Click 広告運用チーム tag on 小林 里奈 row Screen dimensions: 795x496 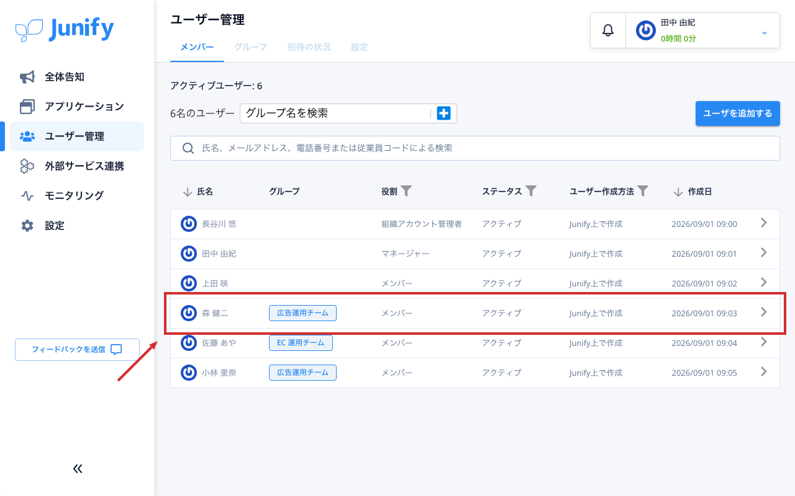point(302,373)
